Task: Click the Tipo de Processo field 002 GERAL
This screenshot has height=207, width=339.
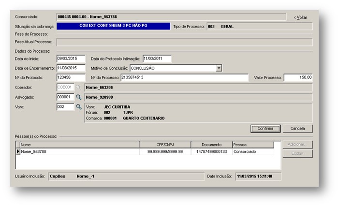Action: point(260,27)
